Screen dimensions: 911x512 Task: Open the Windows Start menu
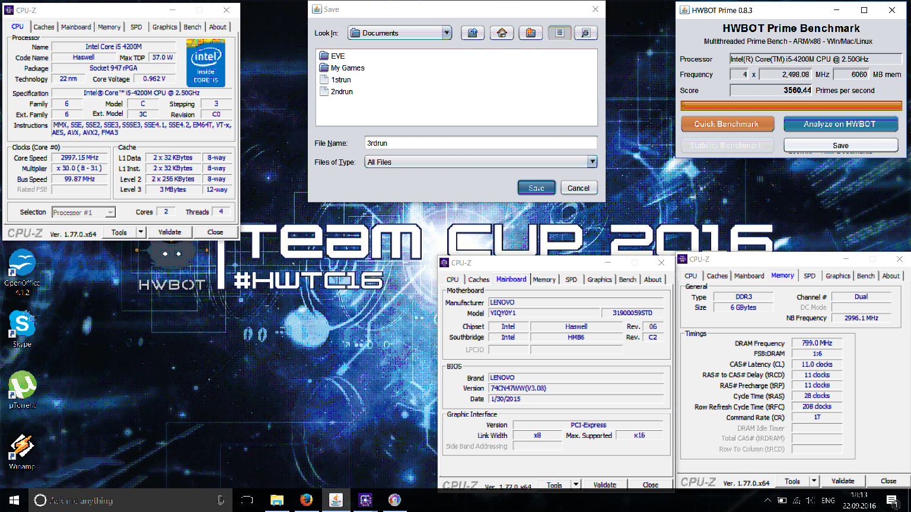[x=14, y=500]
